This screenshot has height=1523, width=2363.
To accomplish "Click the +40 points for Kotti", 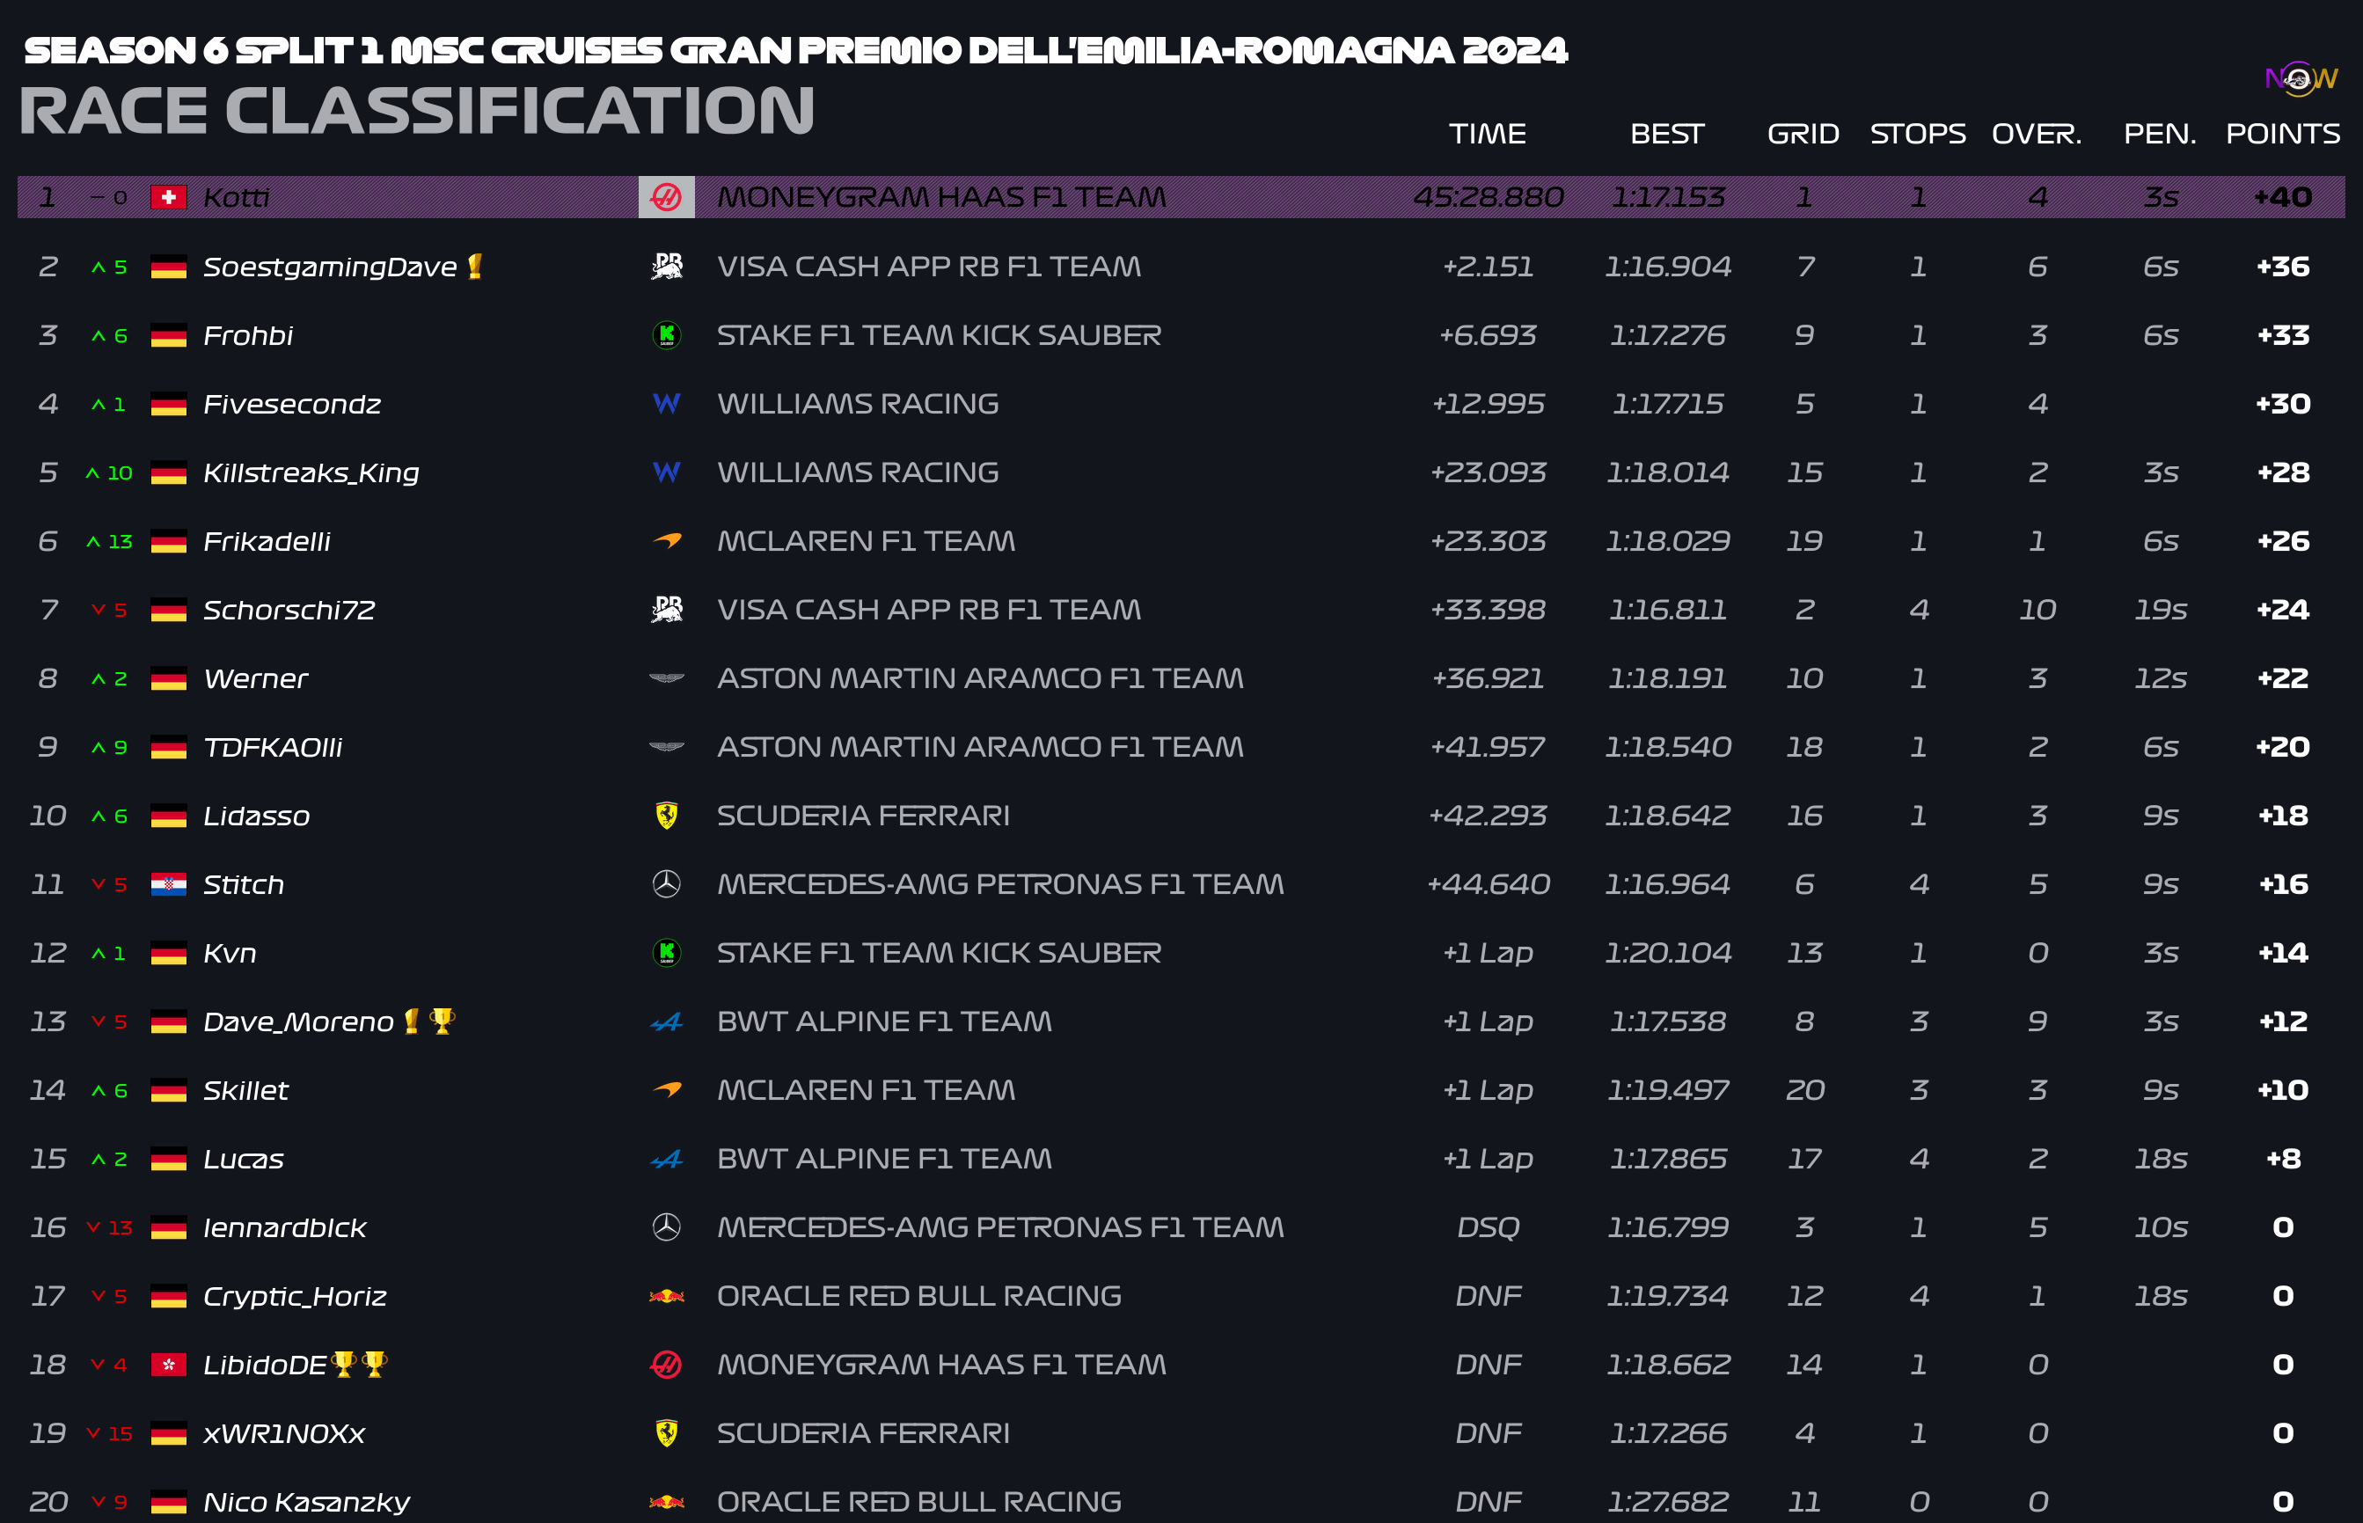I will 2283,197.
